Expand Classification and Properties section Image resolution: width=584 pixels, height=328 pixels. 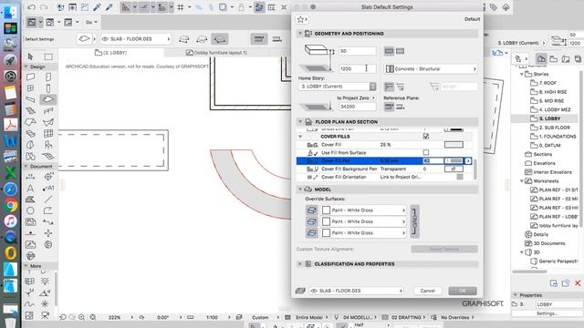point(300,263)
